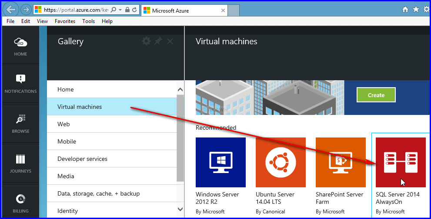Open the View menu
Screen dimensions: 431x219
pos(42,21)
